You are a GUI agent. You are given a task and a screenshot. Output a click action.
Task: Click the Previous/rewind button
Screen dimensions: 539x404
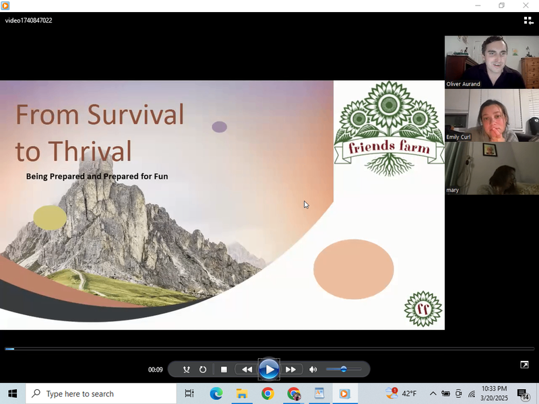tap(247, 370)
